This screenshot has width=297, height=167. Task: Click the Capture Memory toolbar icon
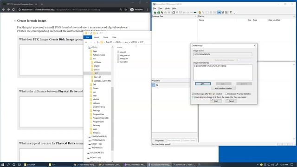click(x=195, y=13)
